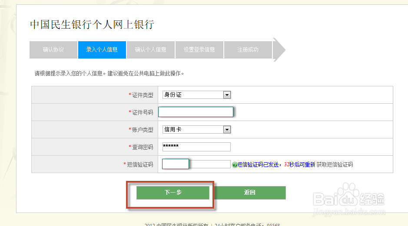
Task: Click the 短信验证码 field label
Action: [x=140, y=164]
